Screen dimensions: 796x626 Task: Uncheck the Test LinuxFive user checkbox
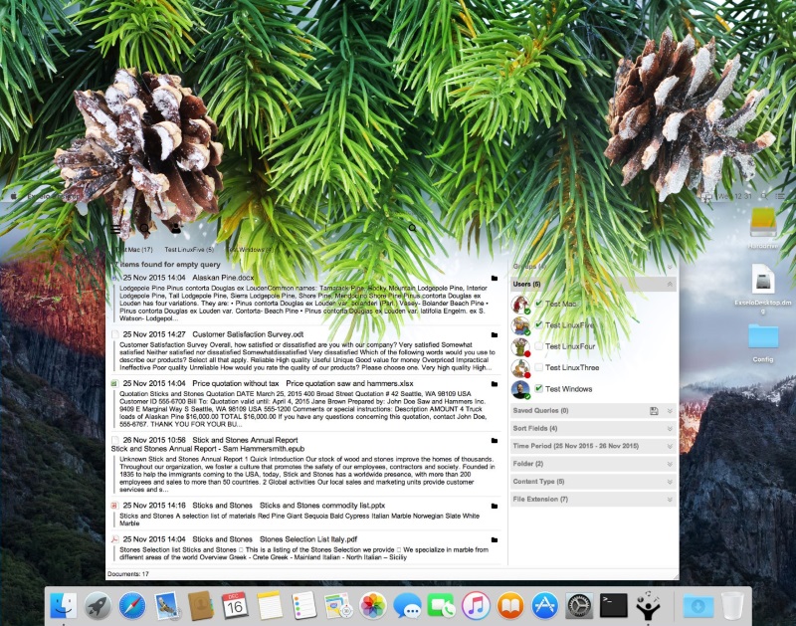point(538,324)
